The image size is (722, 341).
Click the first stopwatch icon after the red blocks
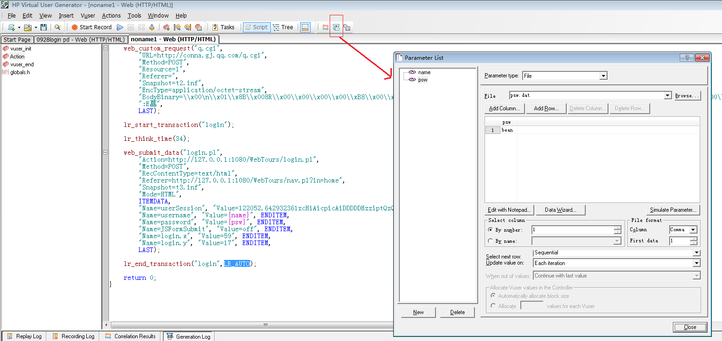[177, 27]
